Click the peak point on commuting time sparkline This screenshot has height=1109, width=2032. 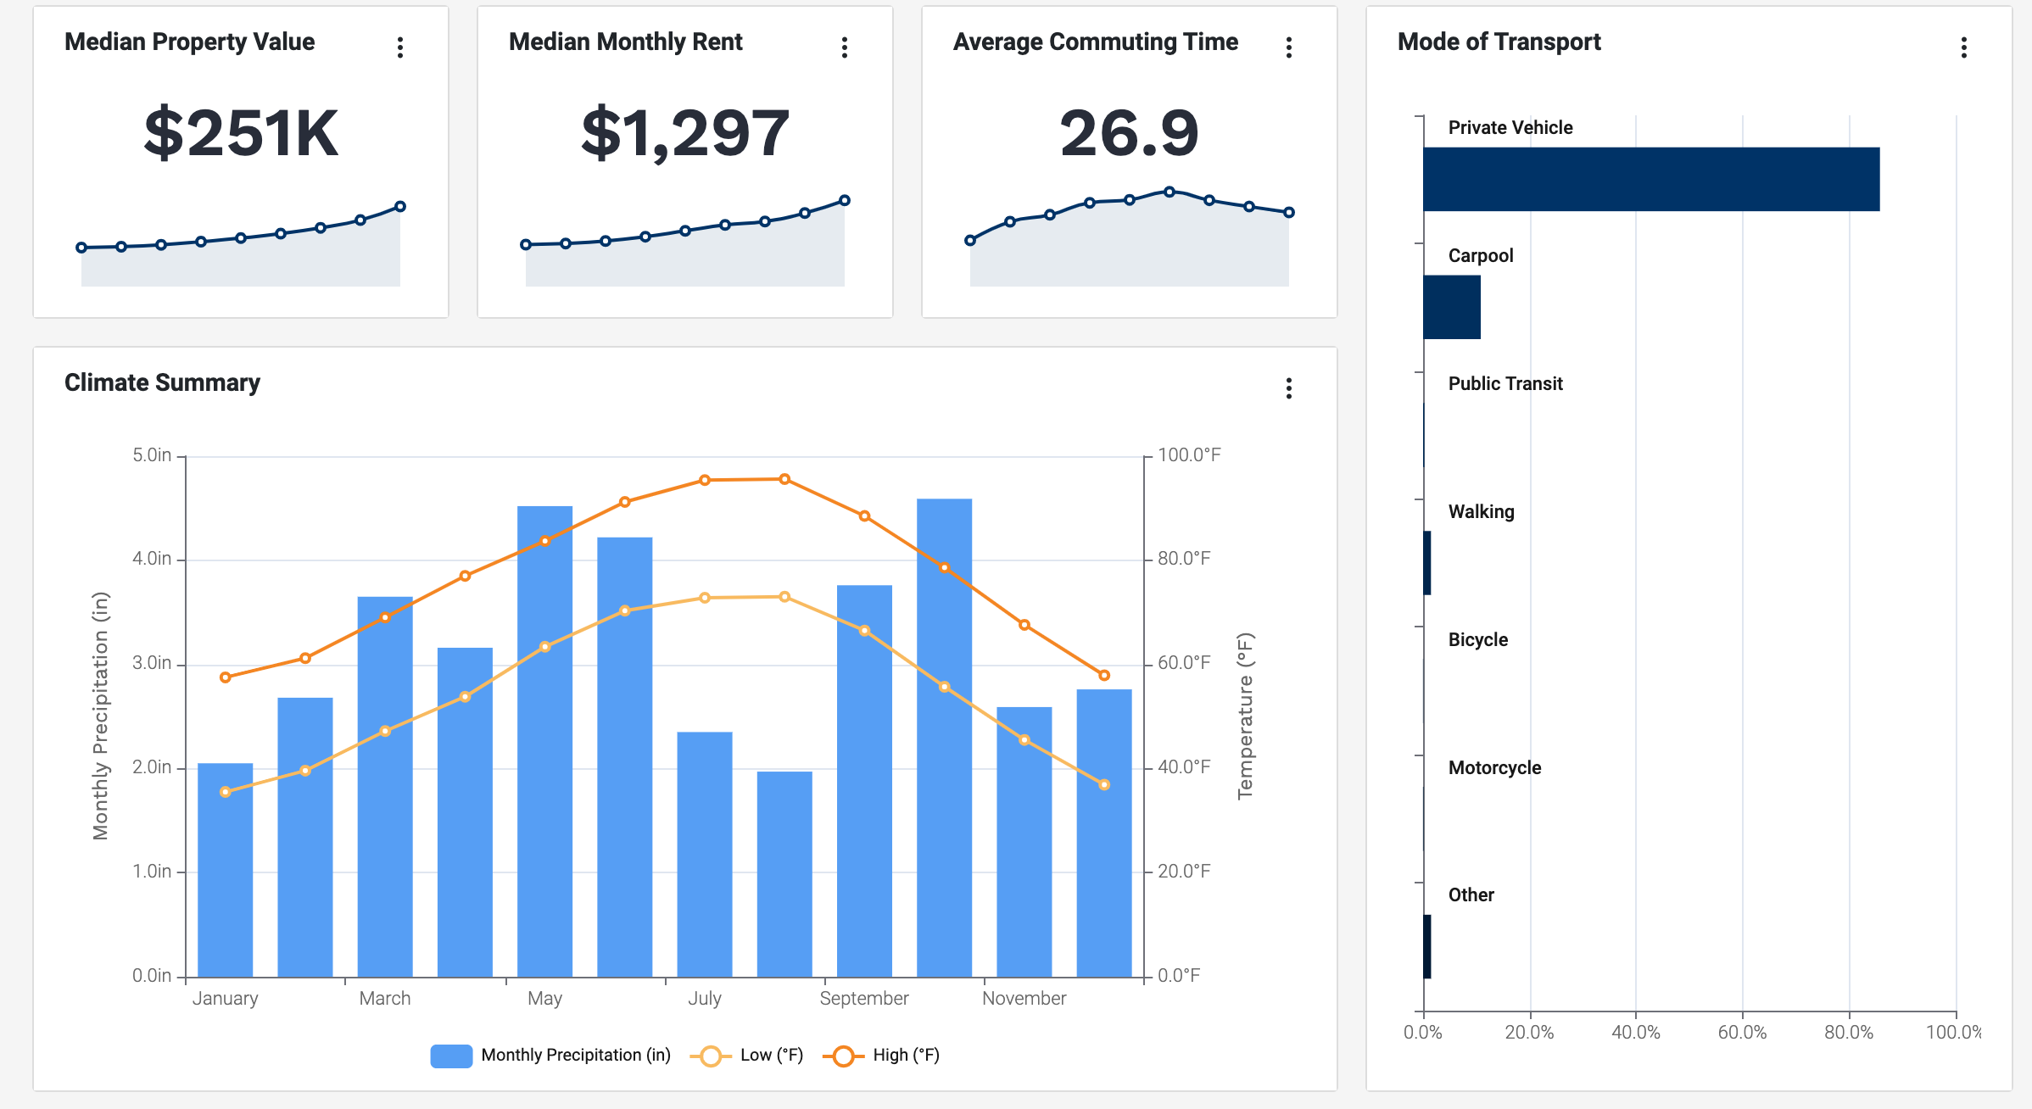point(1170,192)
